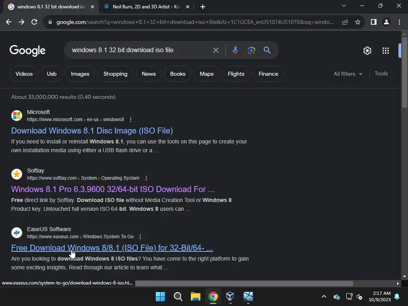Image resolution: width=408 pixels, height=306 pixels.
Task: Open more options for EaseUS result
Action: tap(140, 237)
